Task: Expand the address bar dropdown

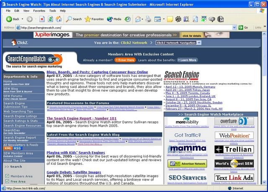Action: click(234, 28)
